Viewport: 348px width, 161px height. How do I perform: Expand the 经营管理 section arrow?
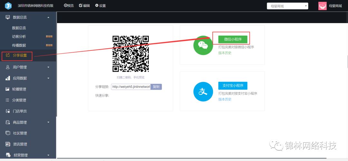click(x=48, y=155)
